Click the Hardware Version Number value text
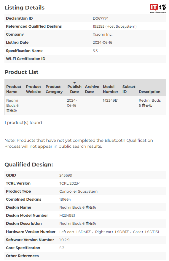Viewport: 169px width, 261px height. tap(109, 232)
